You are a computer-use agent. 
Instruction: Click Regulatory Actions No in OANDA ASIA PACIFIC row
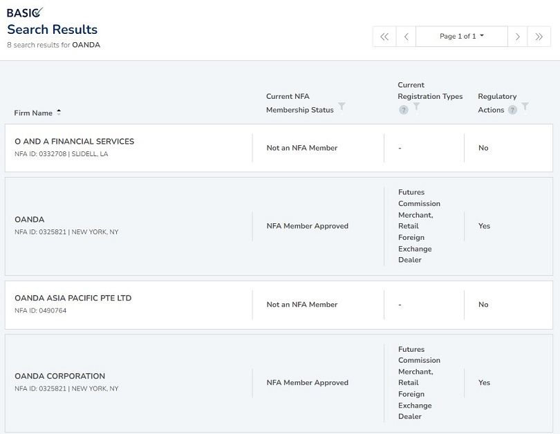coord(483,305)
